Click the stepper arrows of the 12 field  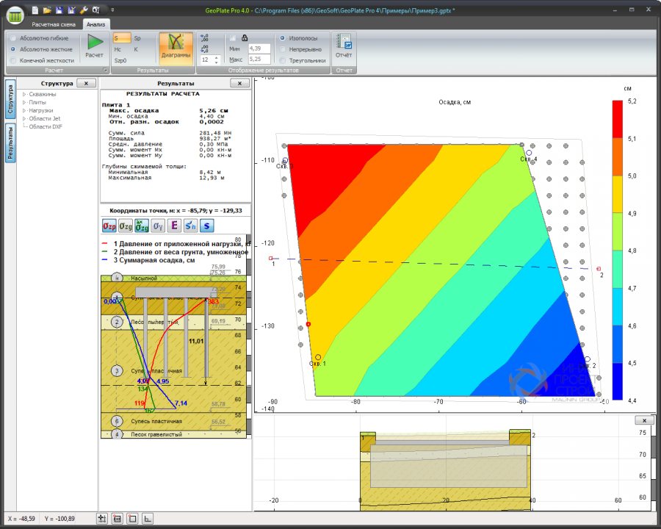click(x=217, y=60)
